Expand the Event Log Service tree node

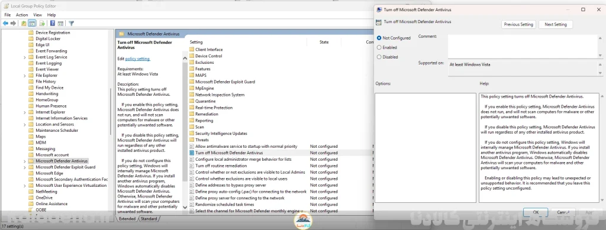point(25,57)
